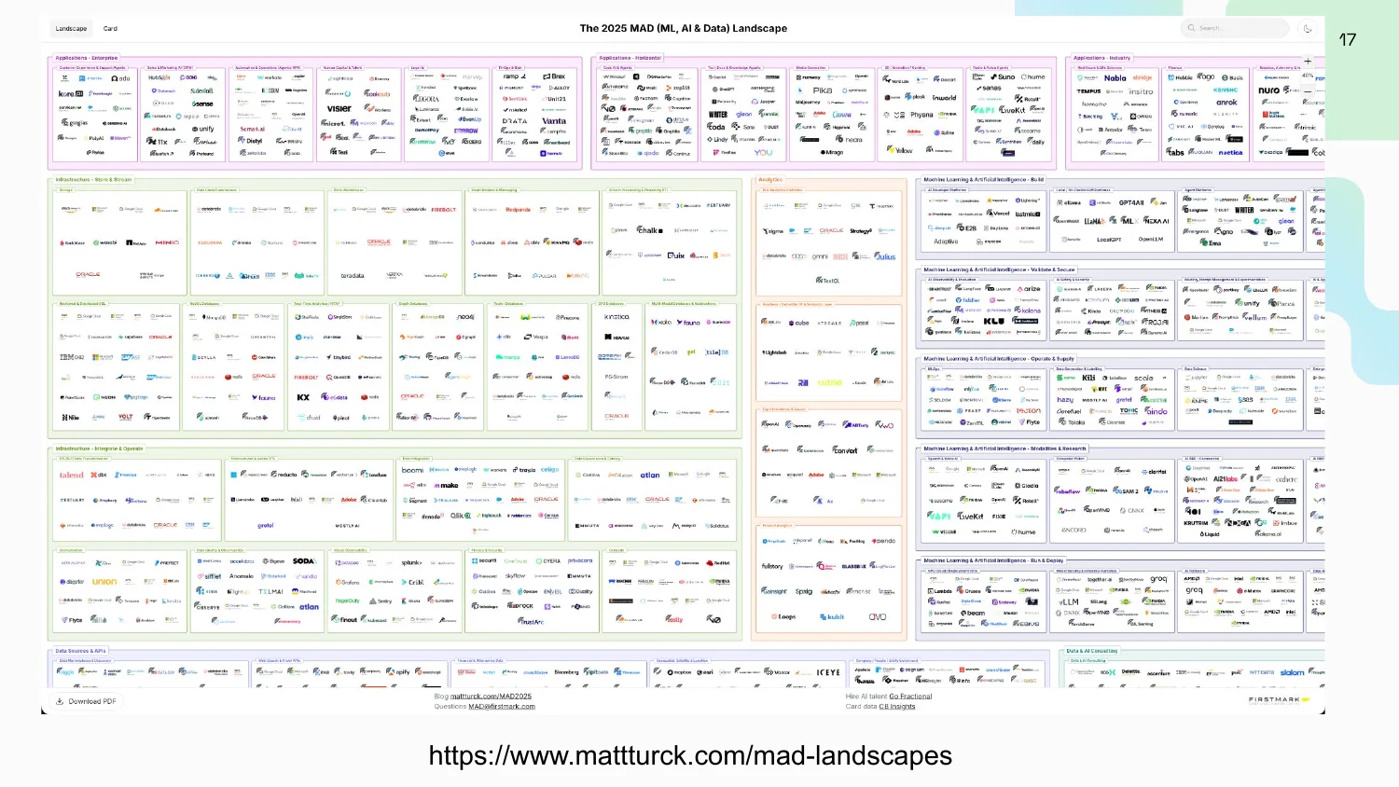Select the Bloomberg logo
The width and height of the screenshot is (1399, 787).
pyautogui.click(x=566, y=671)
